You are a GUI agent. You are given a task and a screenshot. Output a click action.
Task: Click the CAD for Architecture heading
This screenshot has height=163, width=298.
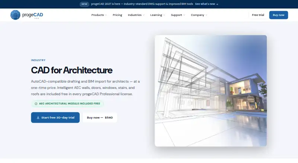pyautogui.click(x=72, y=70)
